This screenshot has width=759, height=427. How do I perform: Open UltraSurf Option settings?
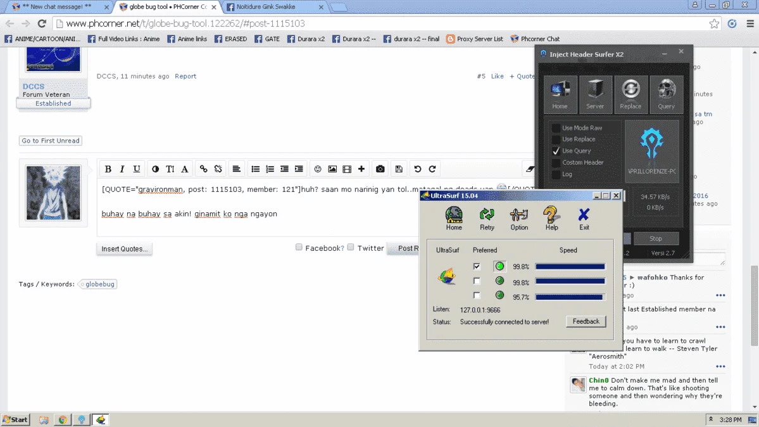point(519,218)
